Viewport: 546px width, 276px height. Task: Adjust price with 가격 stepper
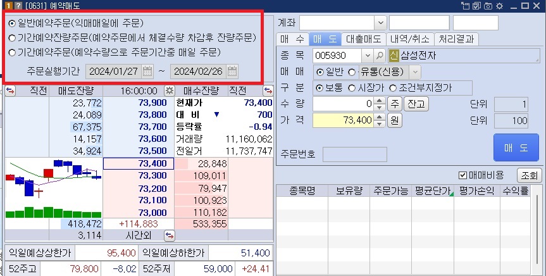point(379,120)
